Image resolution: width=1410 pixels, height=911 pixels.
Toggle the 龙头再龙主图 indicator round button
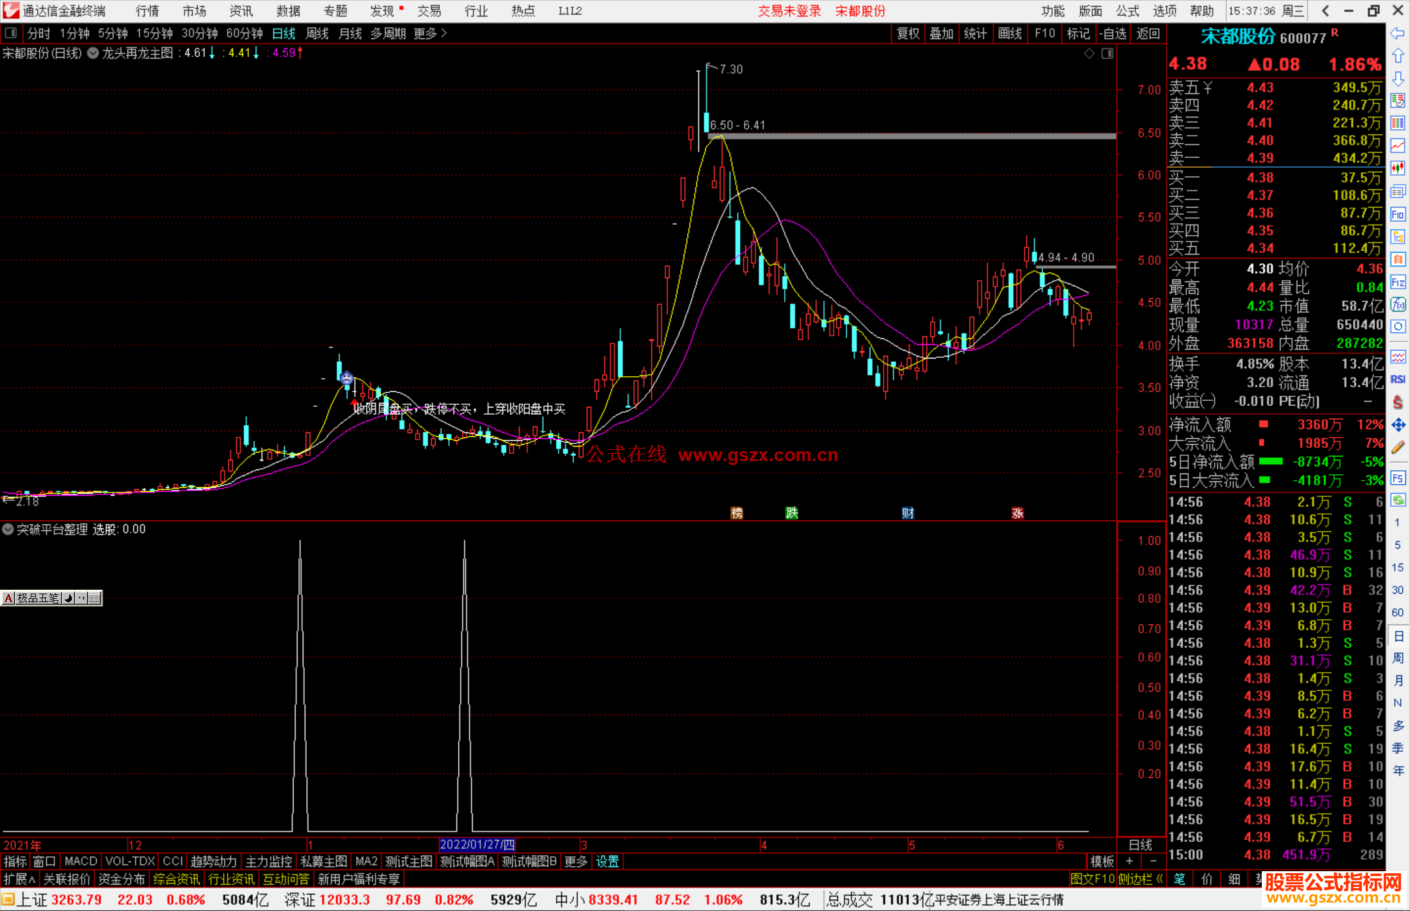coord(93,53)
